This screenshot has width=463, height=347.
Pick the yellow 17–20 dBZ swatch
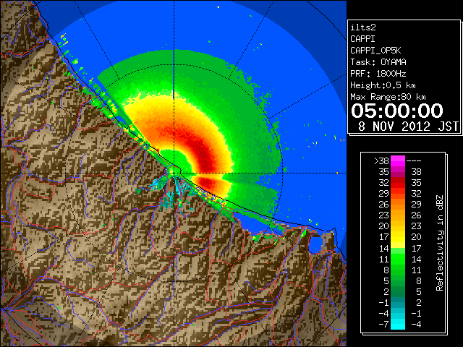coord(398,237)
